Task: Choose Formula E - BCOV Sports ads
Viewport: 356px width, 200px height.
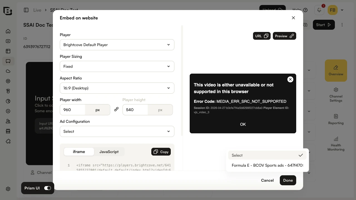Action: [267, 165]
